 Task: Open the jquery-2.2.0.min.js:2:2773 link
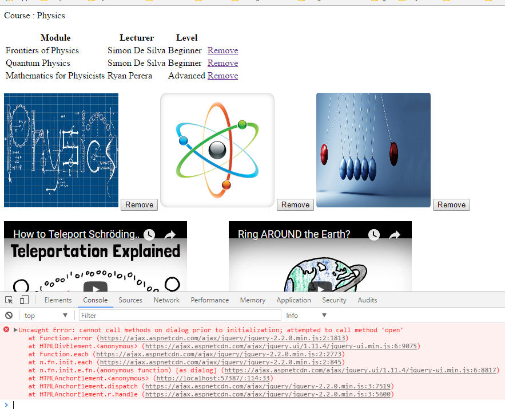[x=218, y=354]
